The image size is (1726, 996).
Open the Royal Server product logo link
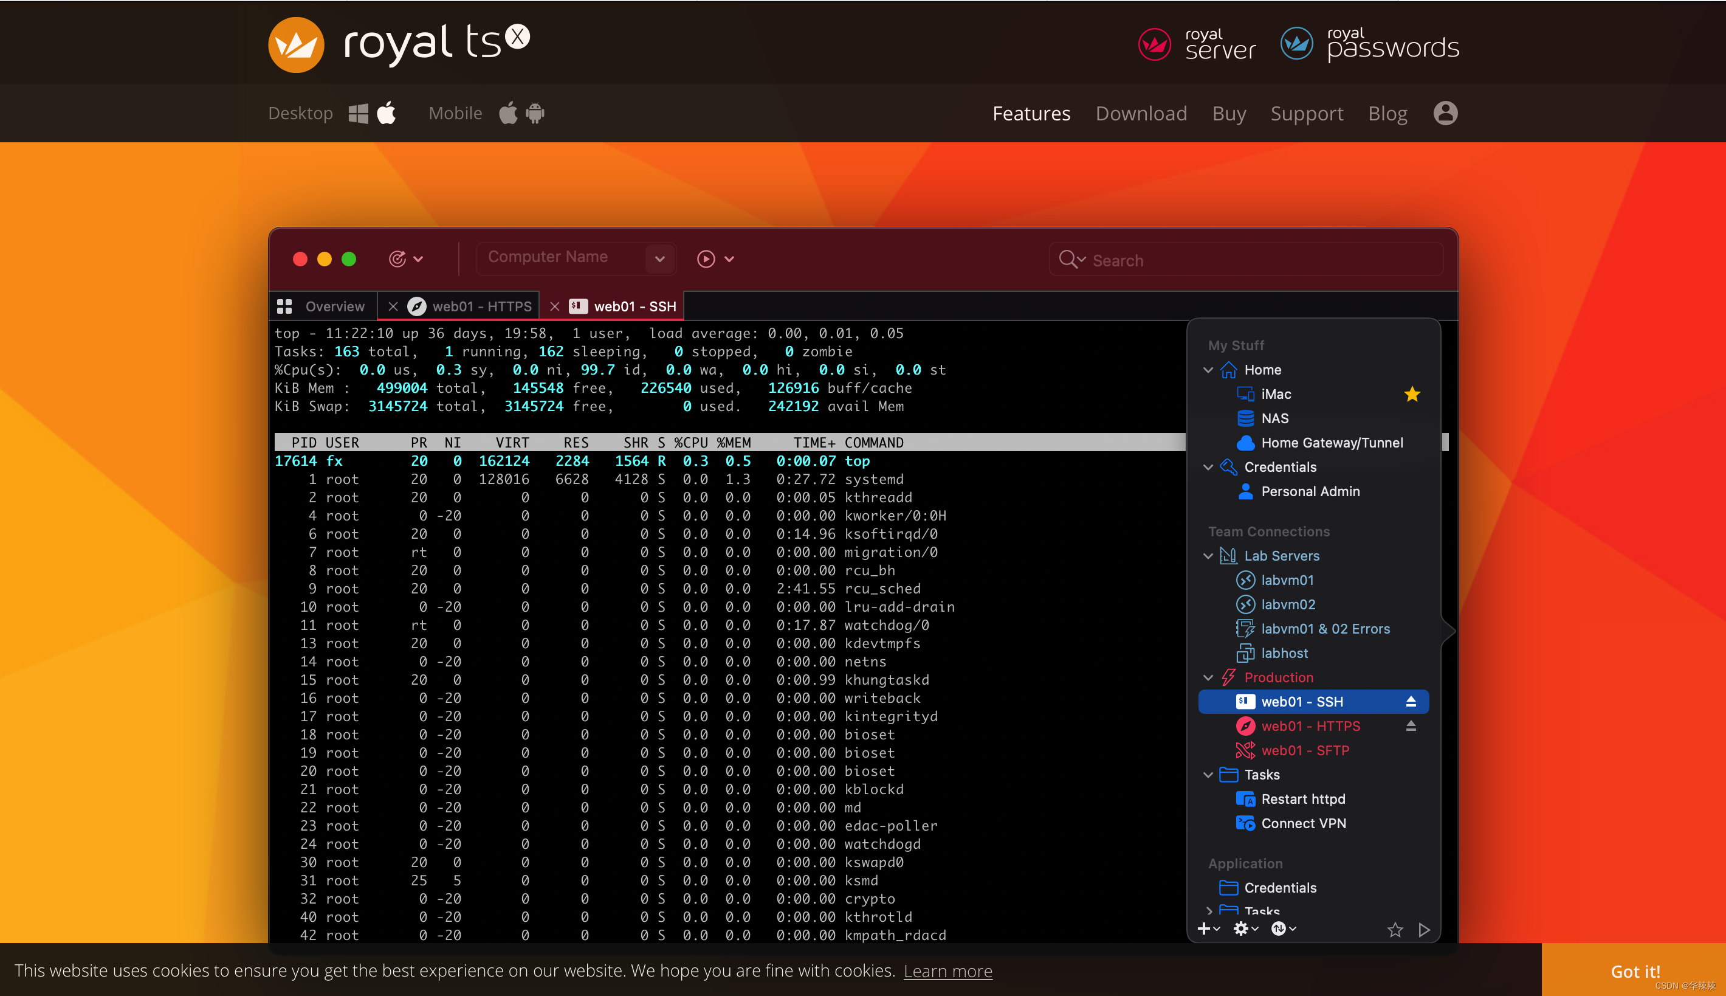(1197, 45)
